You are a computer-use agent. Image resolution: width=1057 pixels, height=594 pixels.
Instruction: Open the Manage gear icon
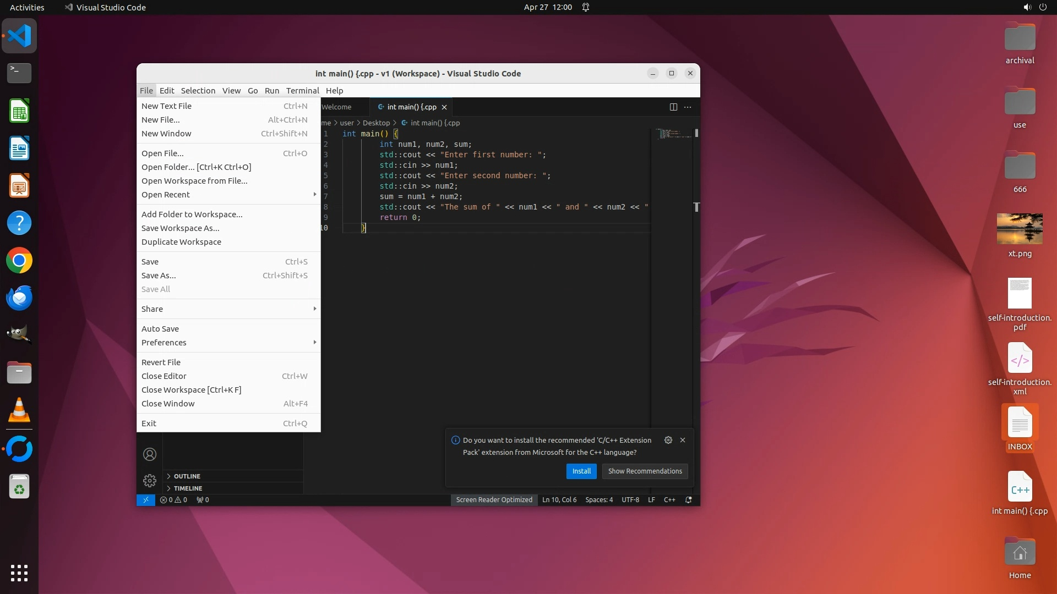coord(150,481)
